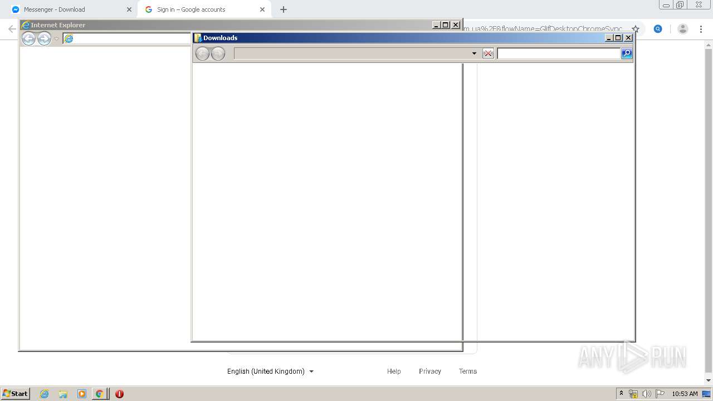Click search field in Downloads window
713x401 pixels.
[559, 53]
